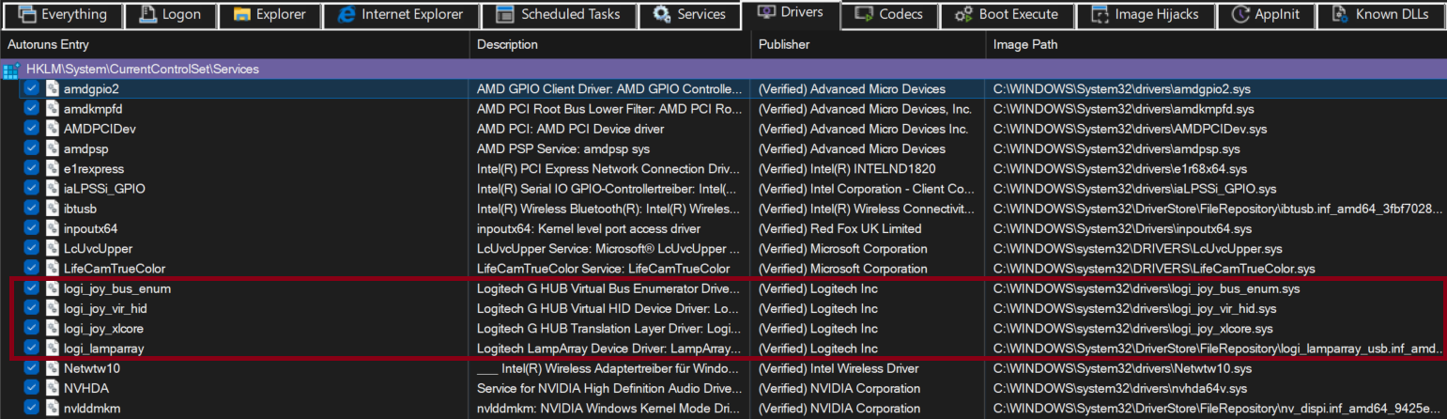Open the Codecs tab
The image size is (1447, 419).
pyautogui.click(x=888, y=14)
